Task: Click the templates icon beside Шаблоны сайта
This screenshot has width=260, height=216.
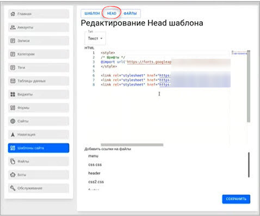Action: point(13,148)
